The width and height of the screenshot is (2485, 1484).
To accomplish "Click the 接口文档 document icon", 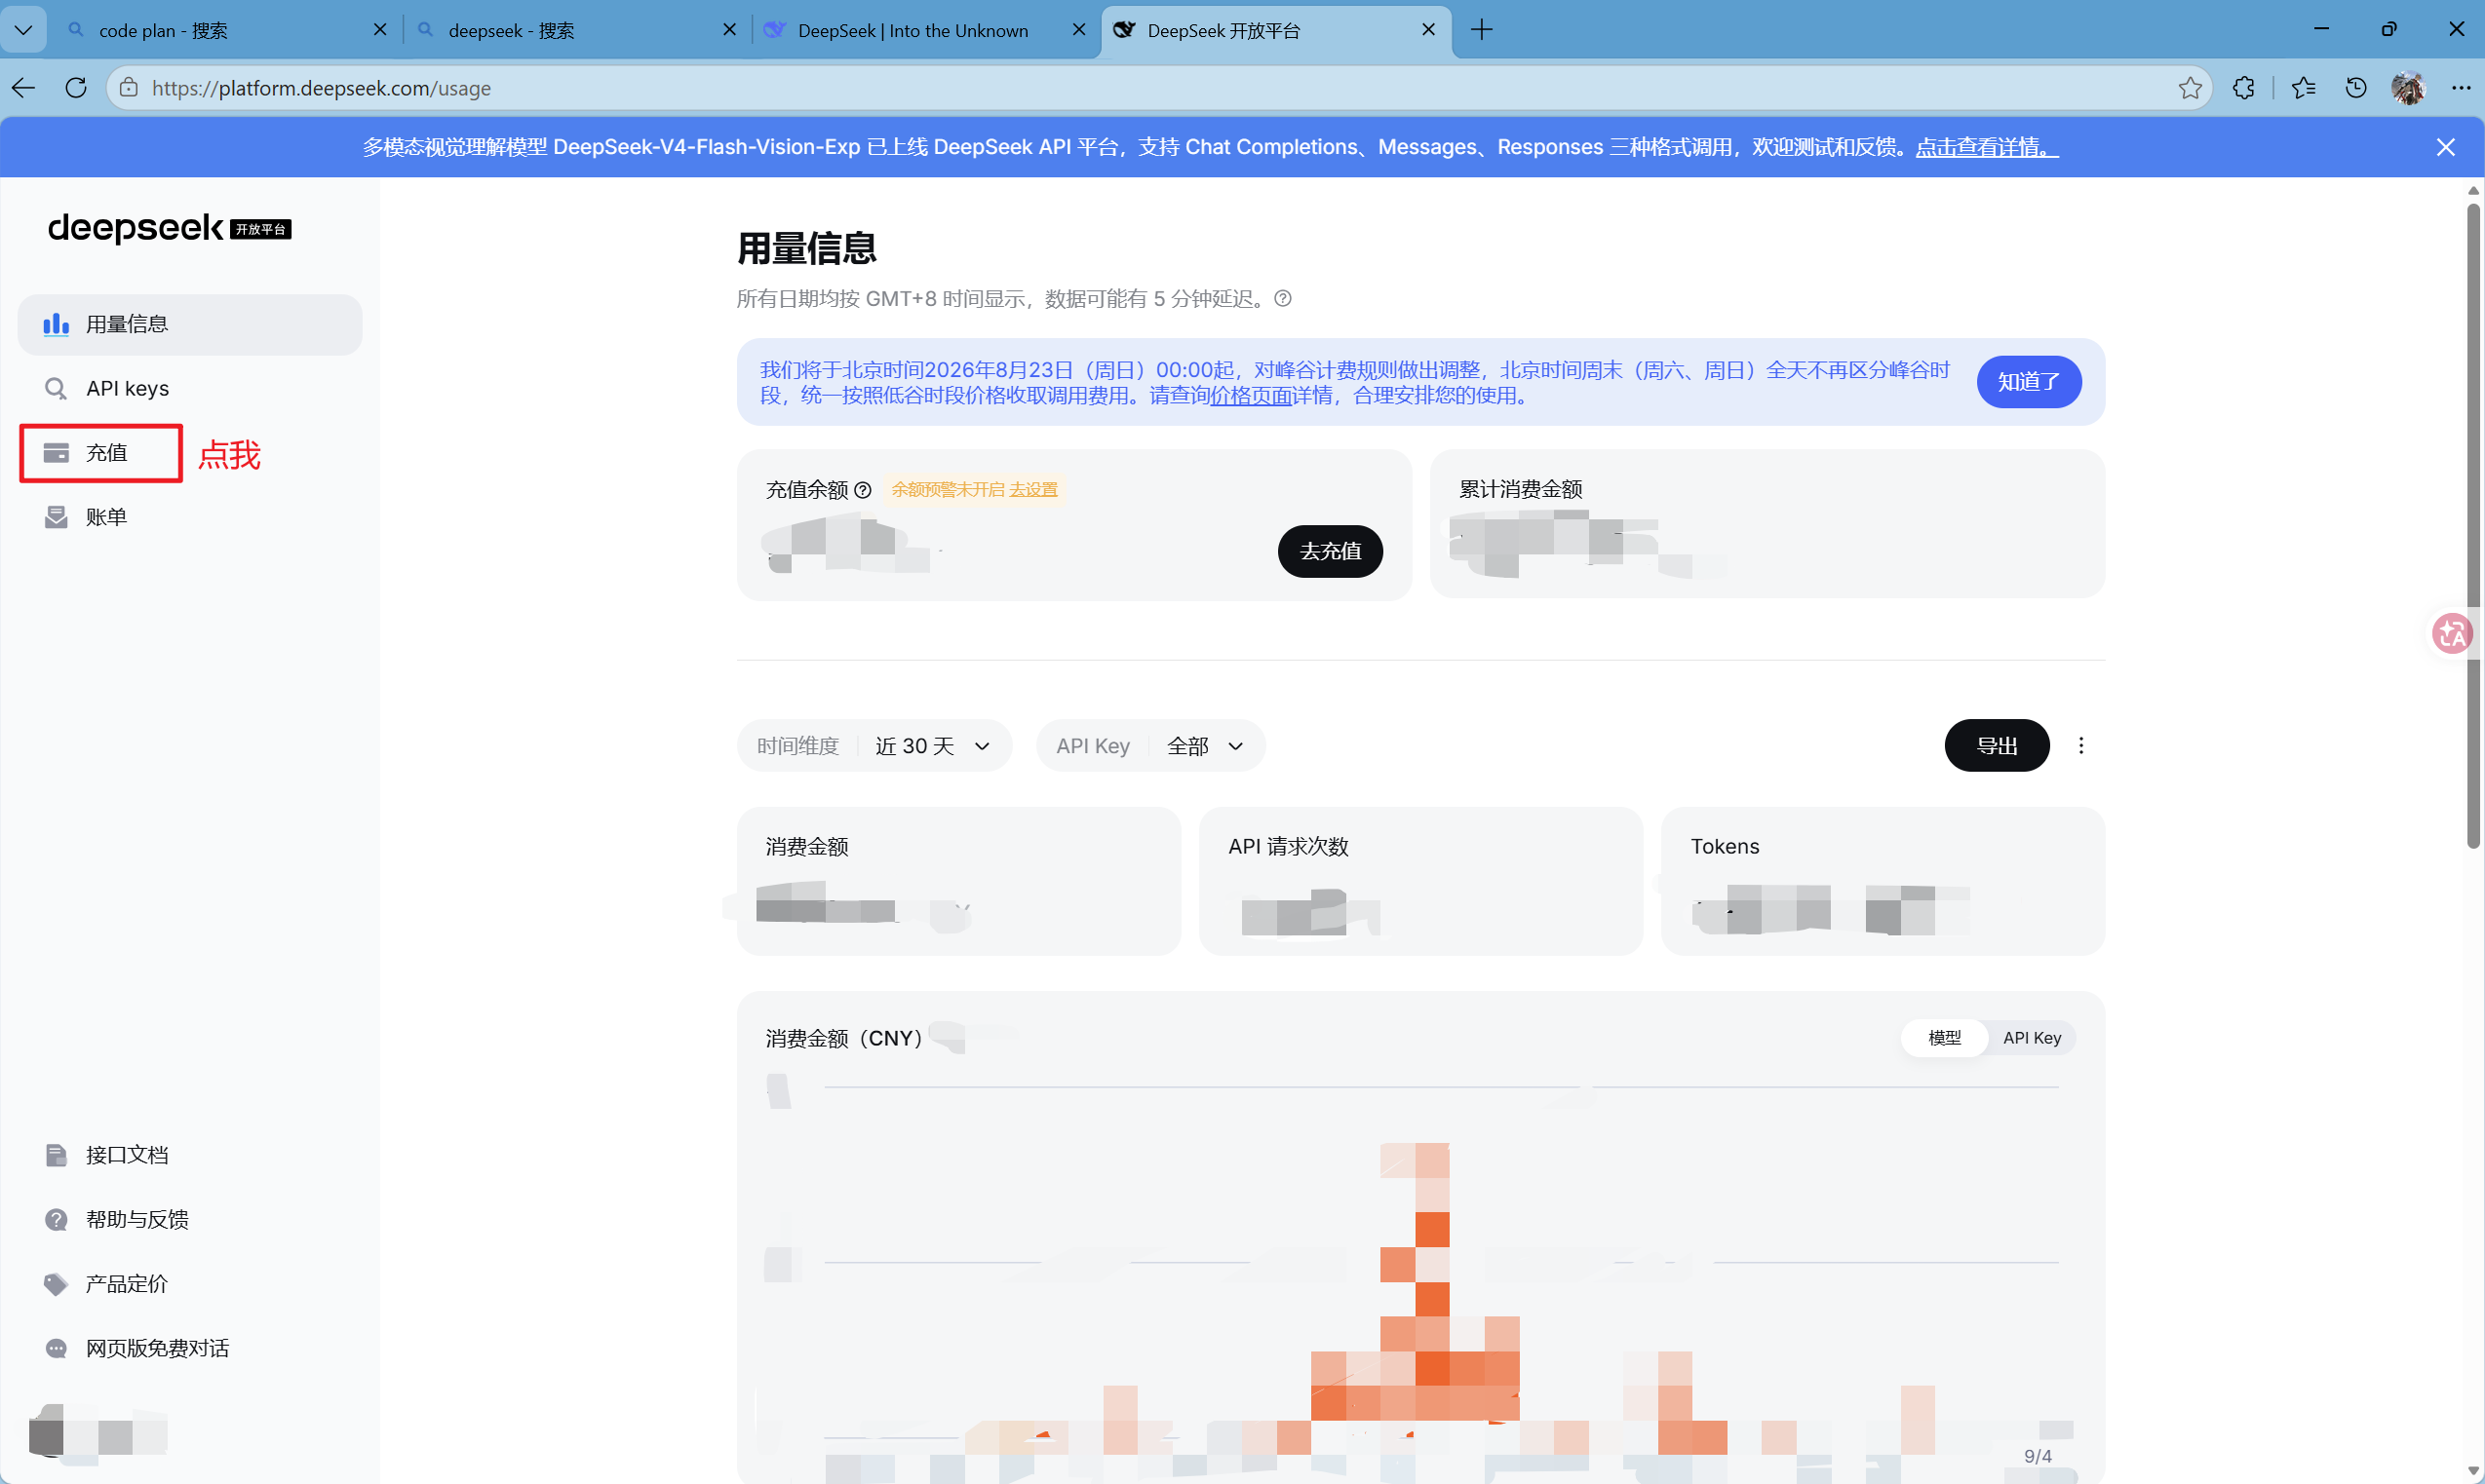I will point(56,1155).
